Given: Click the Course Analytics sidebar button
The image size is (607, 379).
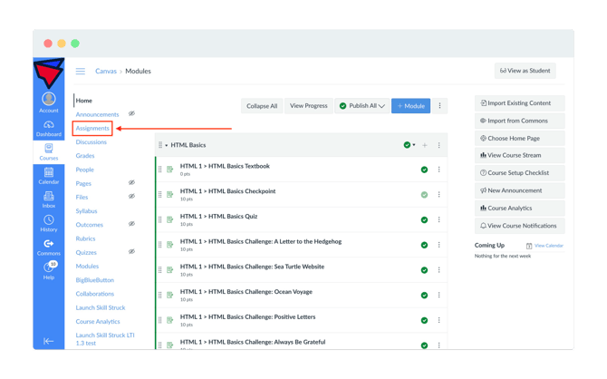Looking at the screenshot, I should [519, 209].
